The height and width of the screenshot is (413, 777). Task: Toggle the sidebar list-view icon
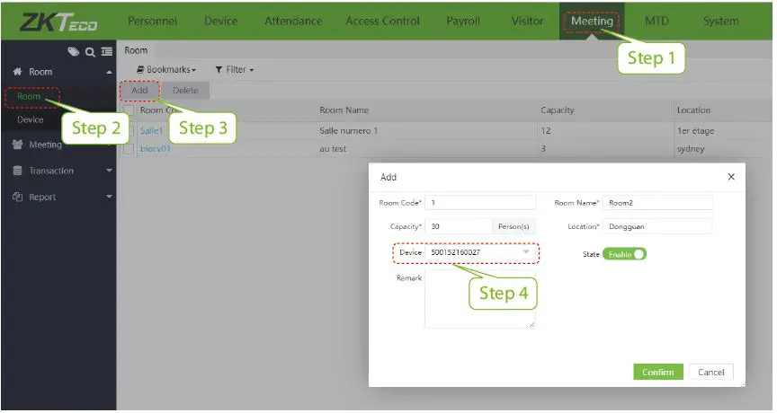[106, 51]
